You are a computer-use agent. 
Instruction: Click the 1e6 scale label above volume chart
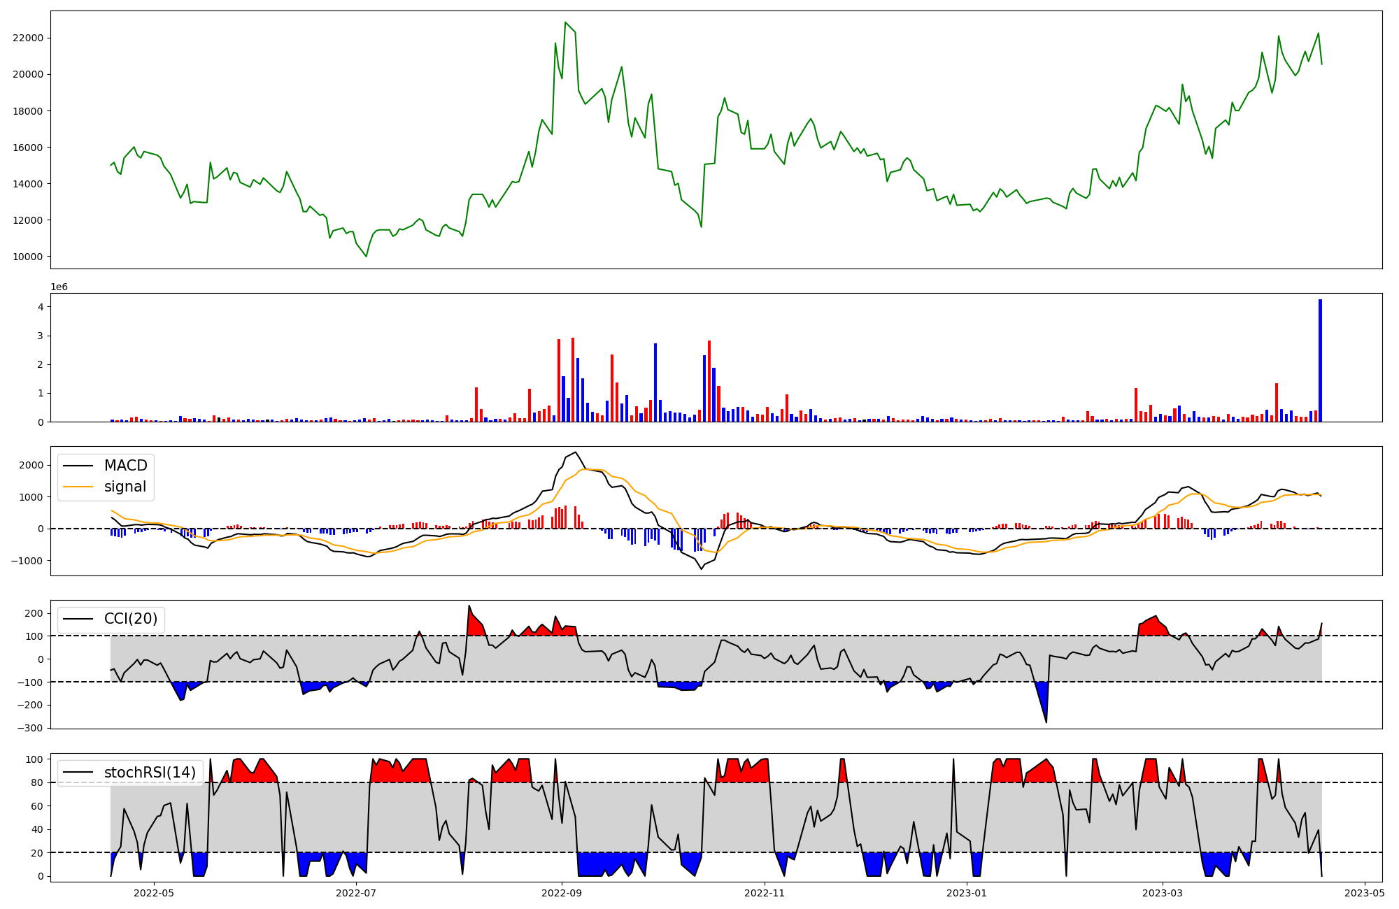click(x=59, y=287)
